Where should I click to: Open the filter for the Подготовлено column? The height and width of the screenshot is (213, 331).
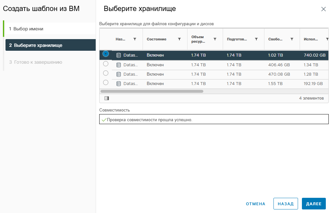pos(256,39)
